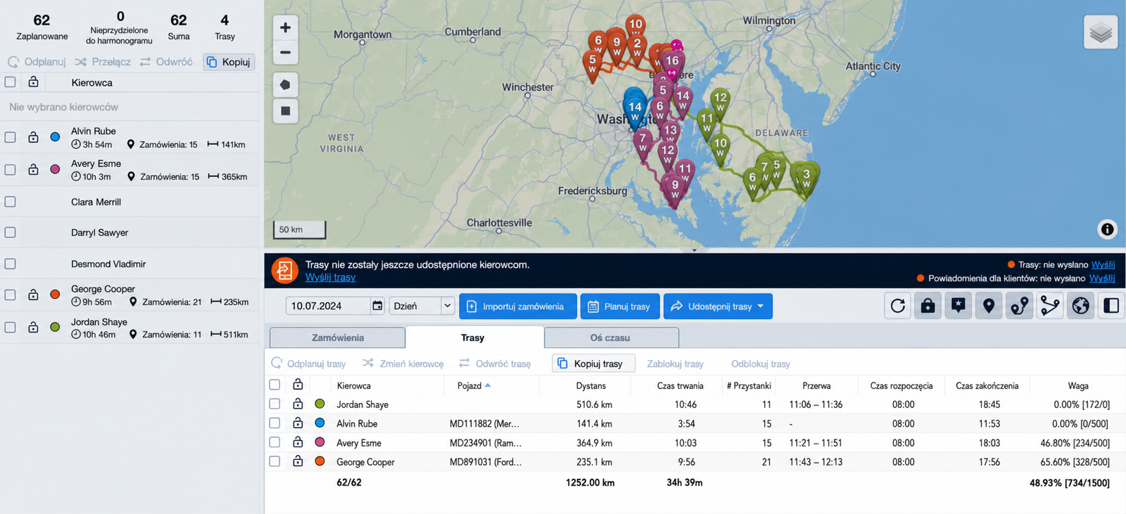Click Zablokuj trasy in table toolbar
Image resolution: width=1126 pixels, height=514 pixels.
point(675,364)
